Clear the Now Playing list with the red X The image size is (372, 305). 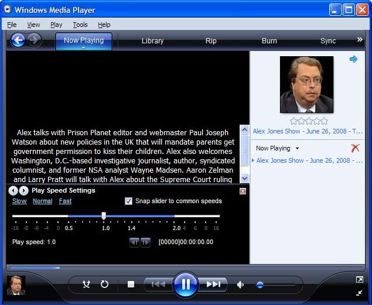pyautogui.click(x=355, y=148)
